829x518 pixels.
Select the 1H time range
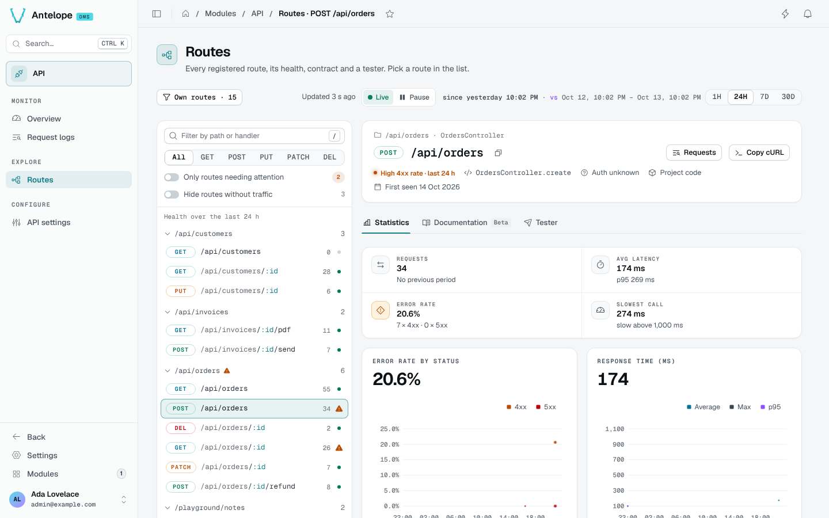click(717, 97)
